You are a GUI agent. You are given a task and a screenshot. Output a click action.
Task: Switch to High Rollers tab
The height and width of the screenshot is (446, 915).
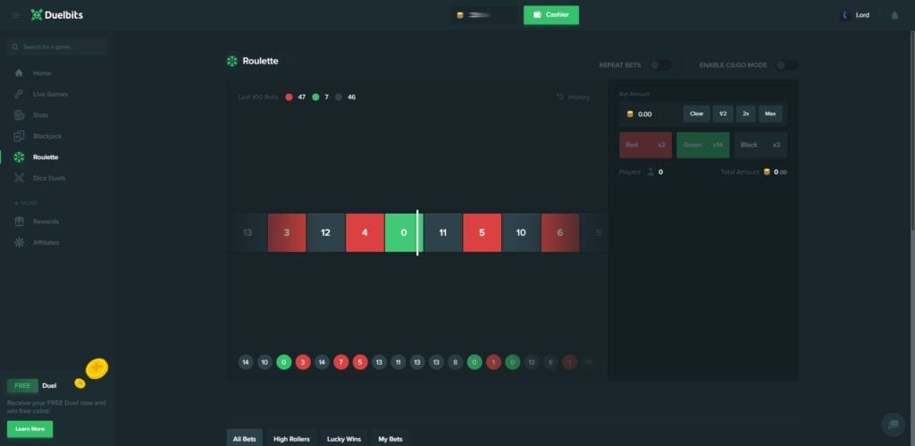coord(292,439)
